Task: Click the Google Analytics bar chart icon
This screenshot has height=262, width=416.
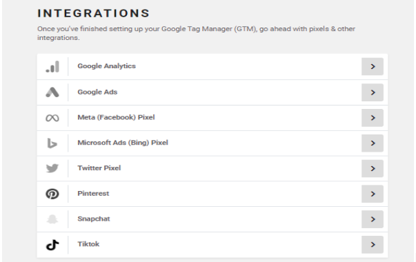Action: tap(52, 67)
